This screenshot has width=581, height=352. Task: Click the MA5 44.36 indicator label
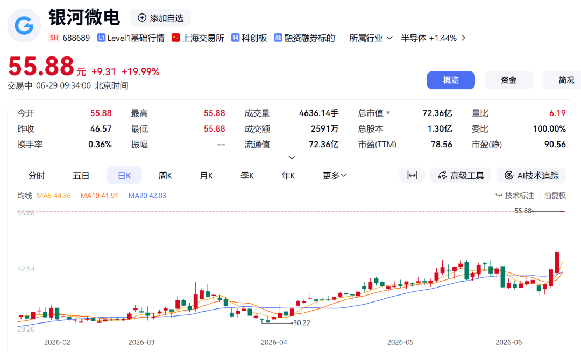[x=54, y=196]
